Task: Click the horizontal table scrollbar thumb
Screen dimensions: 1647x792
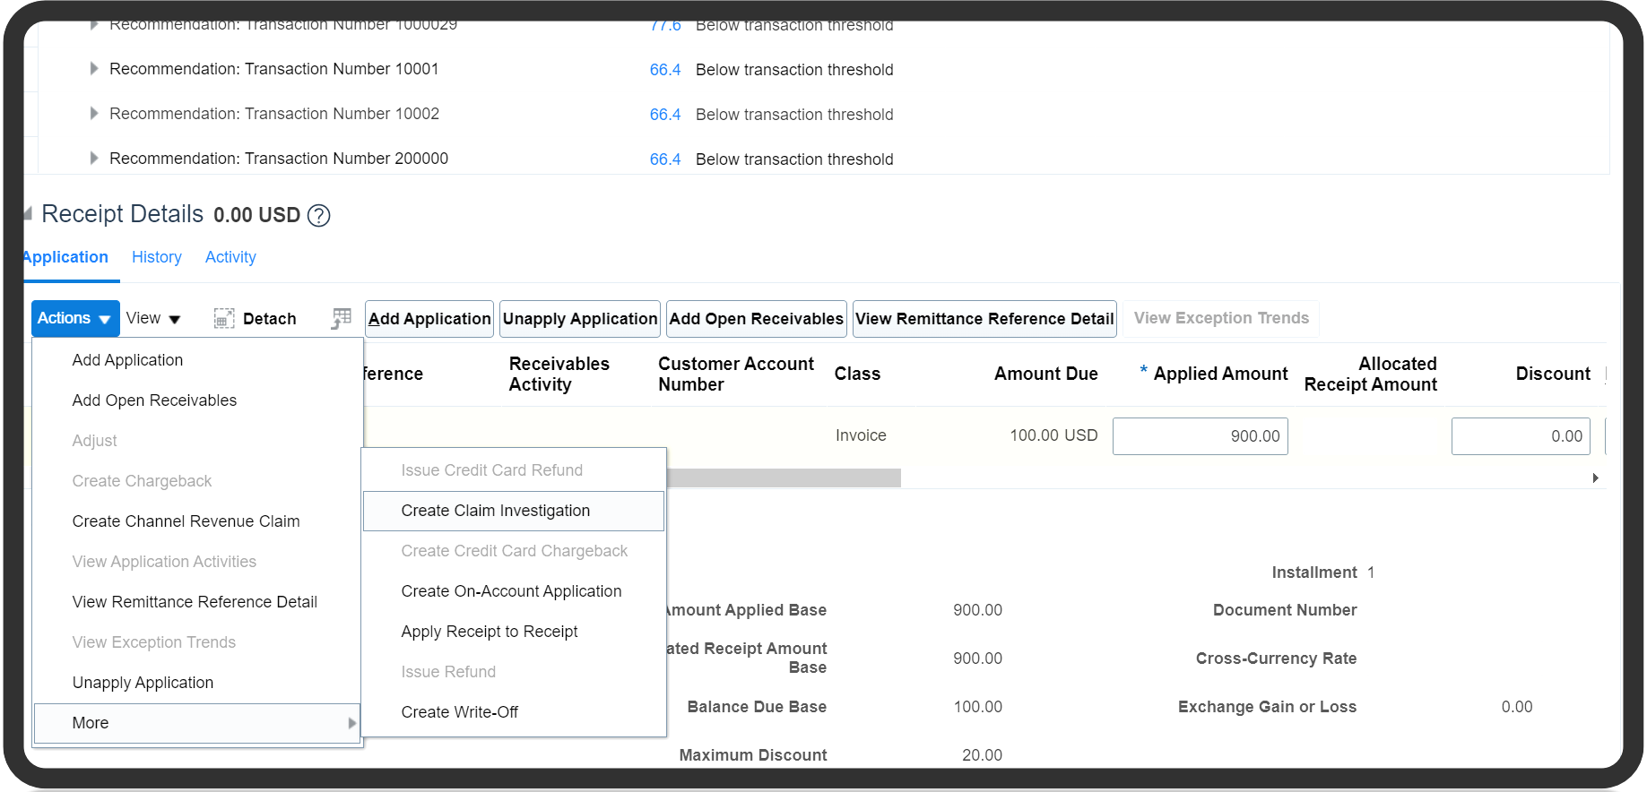Action: pos(784,478)
